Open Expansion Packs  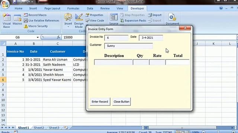click(x=133, y=21)
